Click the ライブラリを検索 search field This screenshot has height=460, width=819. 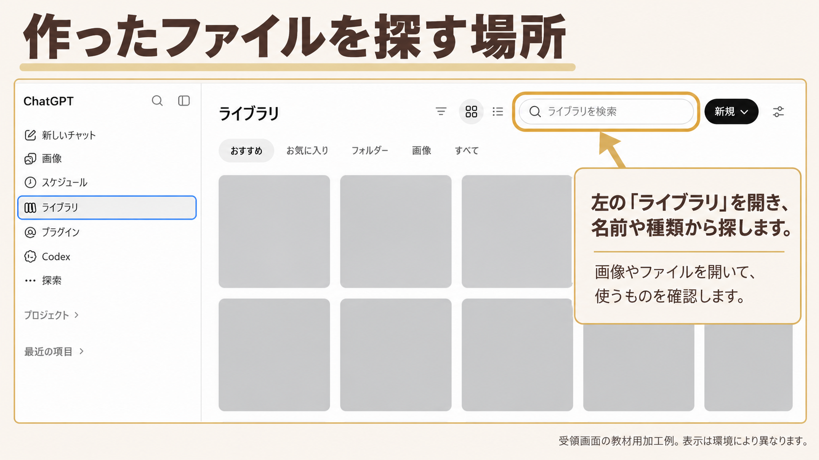606,111
